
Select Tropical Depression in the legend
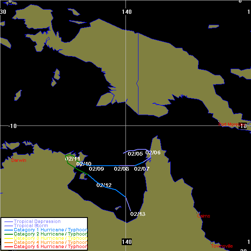(37, 221)
